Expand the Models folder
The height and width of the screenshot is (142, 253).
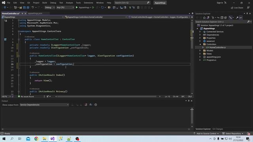click(x=200, y=50)
